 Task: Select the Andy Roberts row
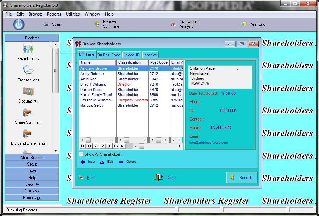coord(131,74)
